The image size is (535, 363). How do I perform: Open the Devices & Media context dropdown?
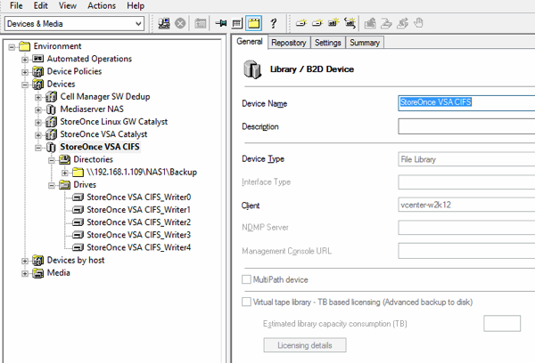(138, 24)
